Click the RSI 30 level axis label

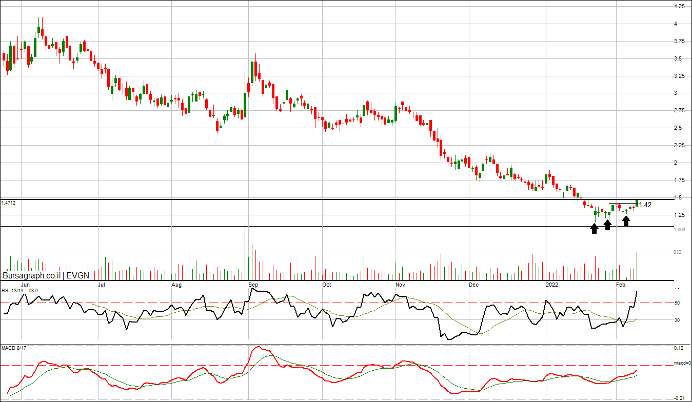[x=677, y=320]
